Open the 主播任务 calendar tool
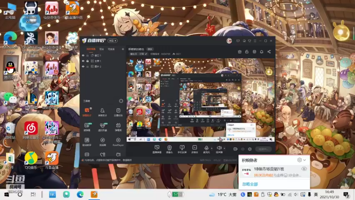This screenshot has width=355, height=200. point(118,112)
